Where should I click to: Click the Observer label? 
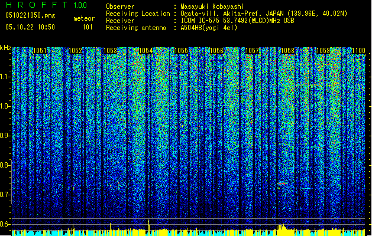click(x=120, y=6)
